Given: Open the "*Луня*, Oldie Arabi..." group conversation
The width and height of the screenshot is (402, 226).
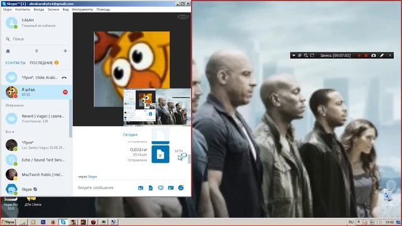Looking at the screenshot, I should coord(36,77).
